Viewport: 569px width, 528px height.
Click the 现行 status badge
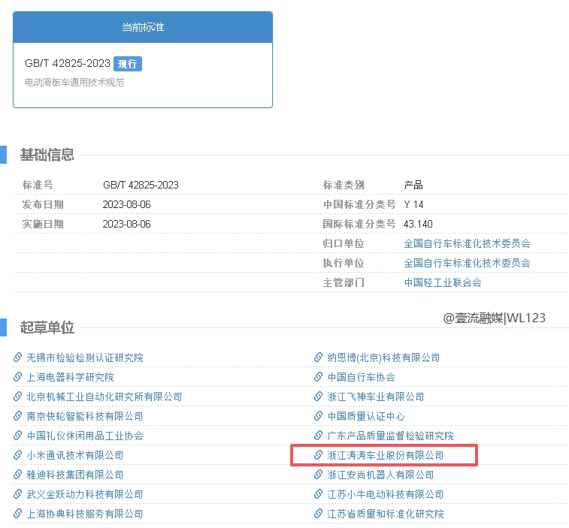click(128, 64)
